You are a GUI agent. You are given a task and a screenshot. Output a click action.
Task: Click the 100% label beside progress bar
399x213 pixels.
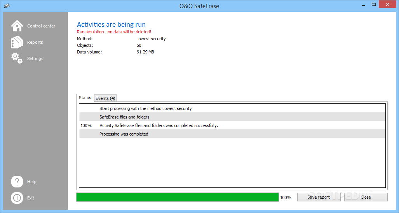[x=286, y=197]
